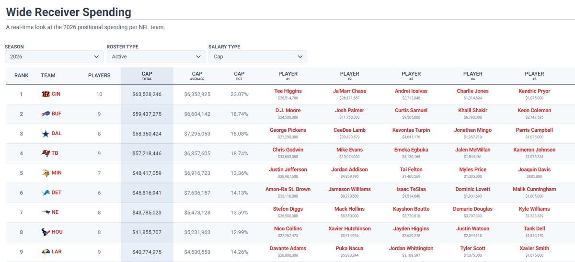
Task: Open Mike Evans player page
Action: (350, 149)
